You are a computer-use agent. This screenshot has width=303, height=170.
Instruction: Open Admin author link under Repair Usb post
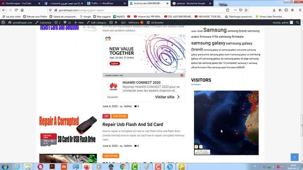[x=128, y=146]
